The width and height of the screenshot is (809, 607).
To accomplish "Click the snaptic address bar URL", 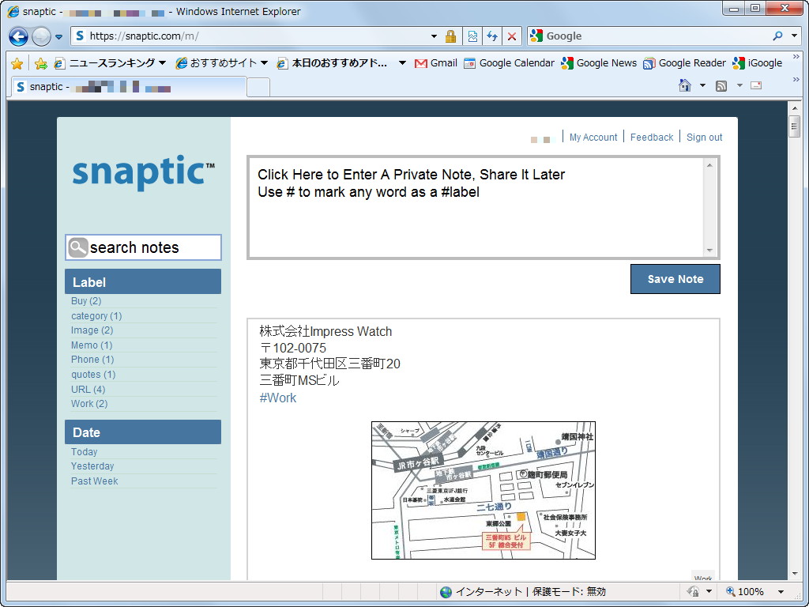I will click(x=144, y=36).
